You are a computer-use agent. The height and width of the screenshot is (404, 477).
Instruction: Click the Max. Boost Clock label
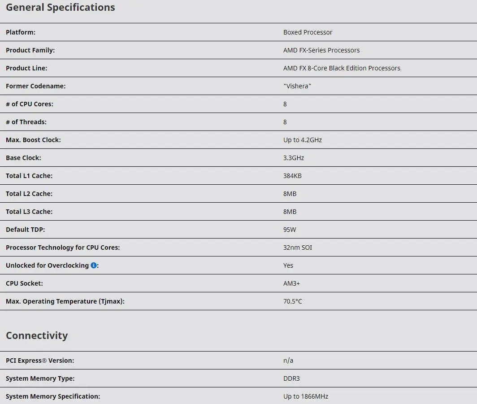pos(33,140)
